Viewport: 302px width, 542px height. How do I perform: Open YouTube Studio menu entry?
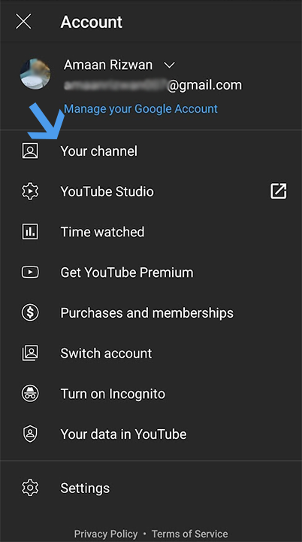[107, 191]
